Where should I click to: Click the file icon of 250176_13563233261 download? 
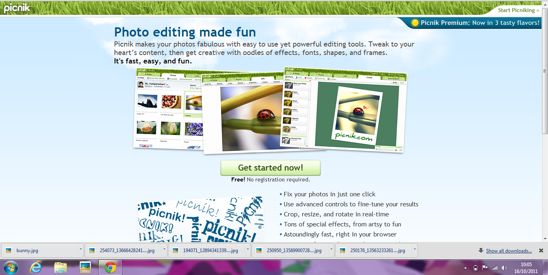[342, 251]
